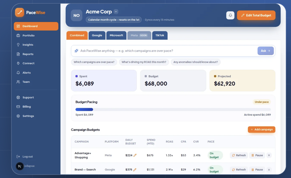Click the calendar month cycle pill

[114, 20]
